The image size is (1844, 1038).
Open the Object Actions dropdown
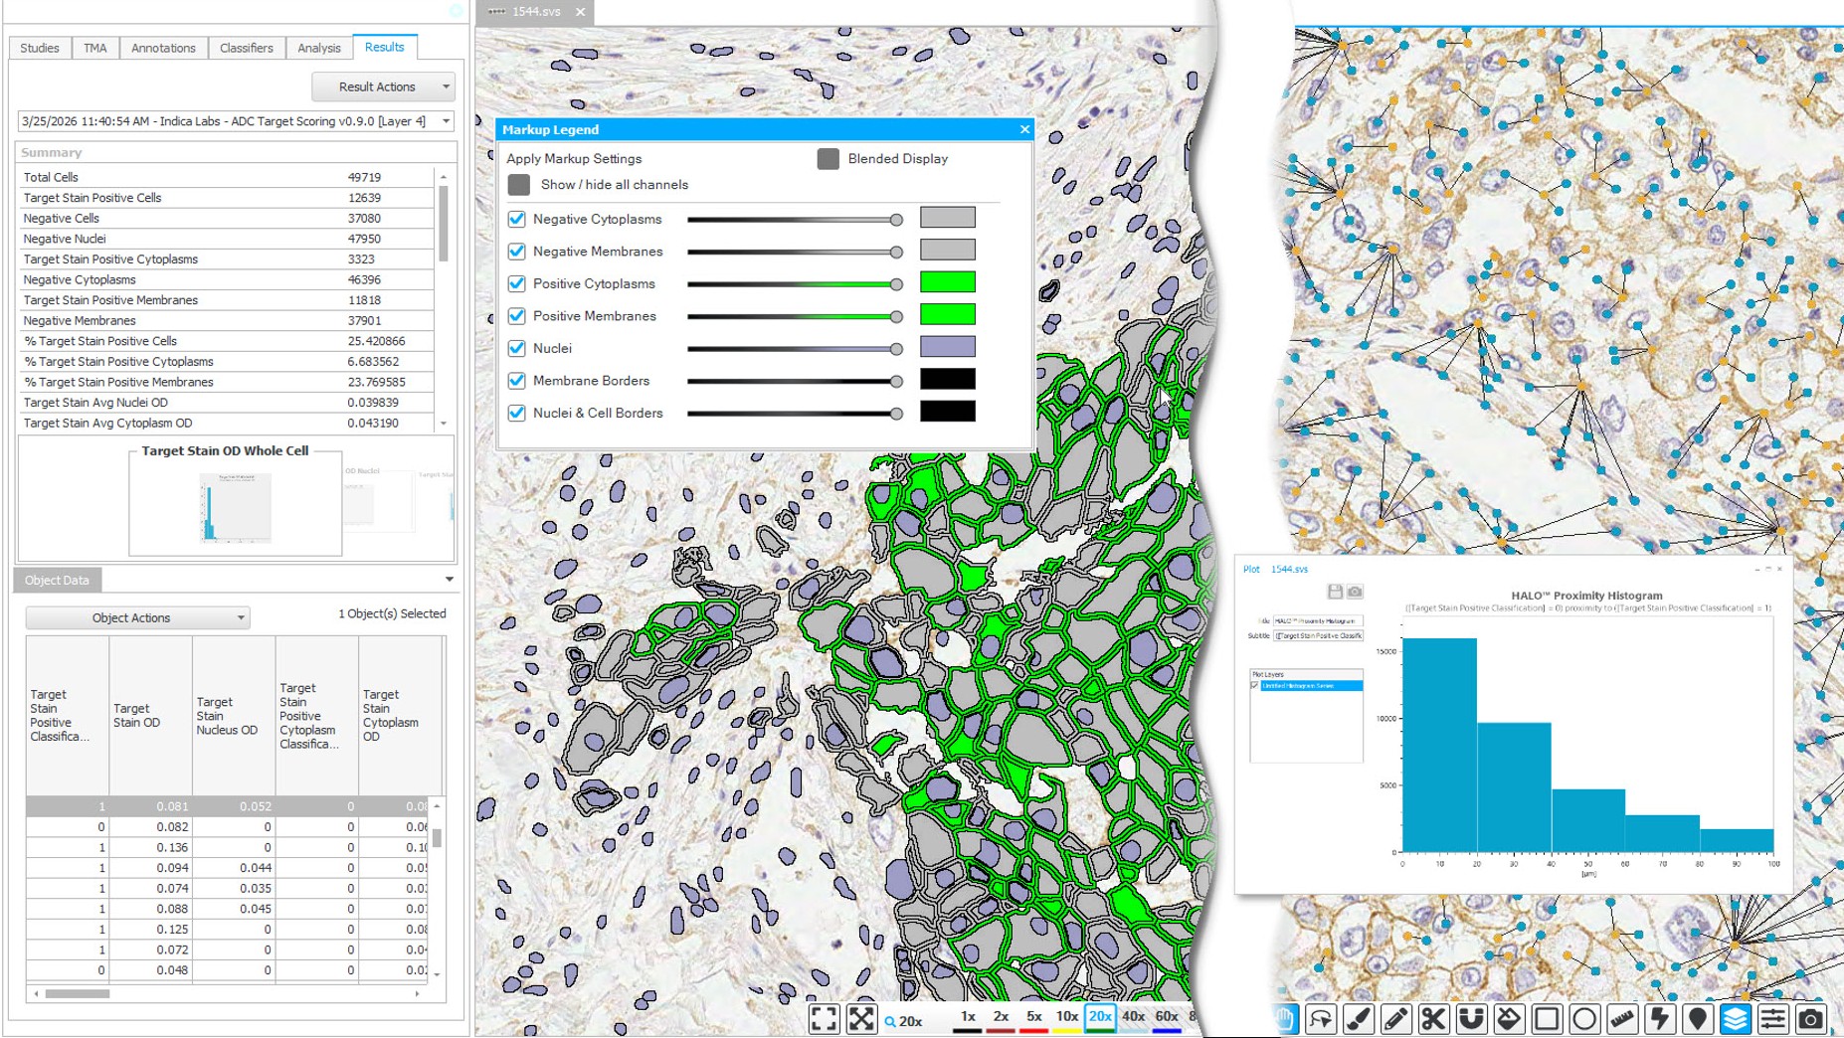coord(137,617)
